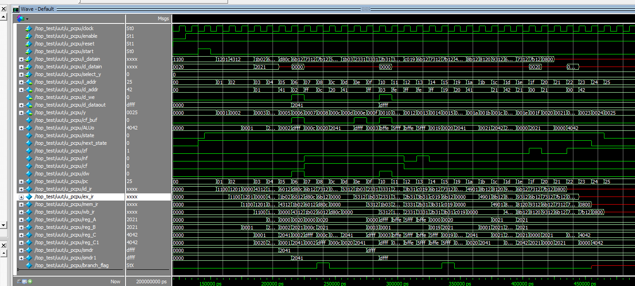Select the /top_test/uut/u_pcpu/state signal name

(x=64, y=135)
